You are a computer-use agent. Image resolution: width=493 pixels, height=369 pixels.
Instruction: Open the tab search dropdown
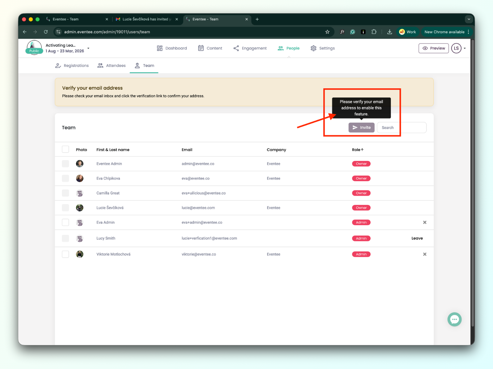[469, 19]
